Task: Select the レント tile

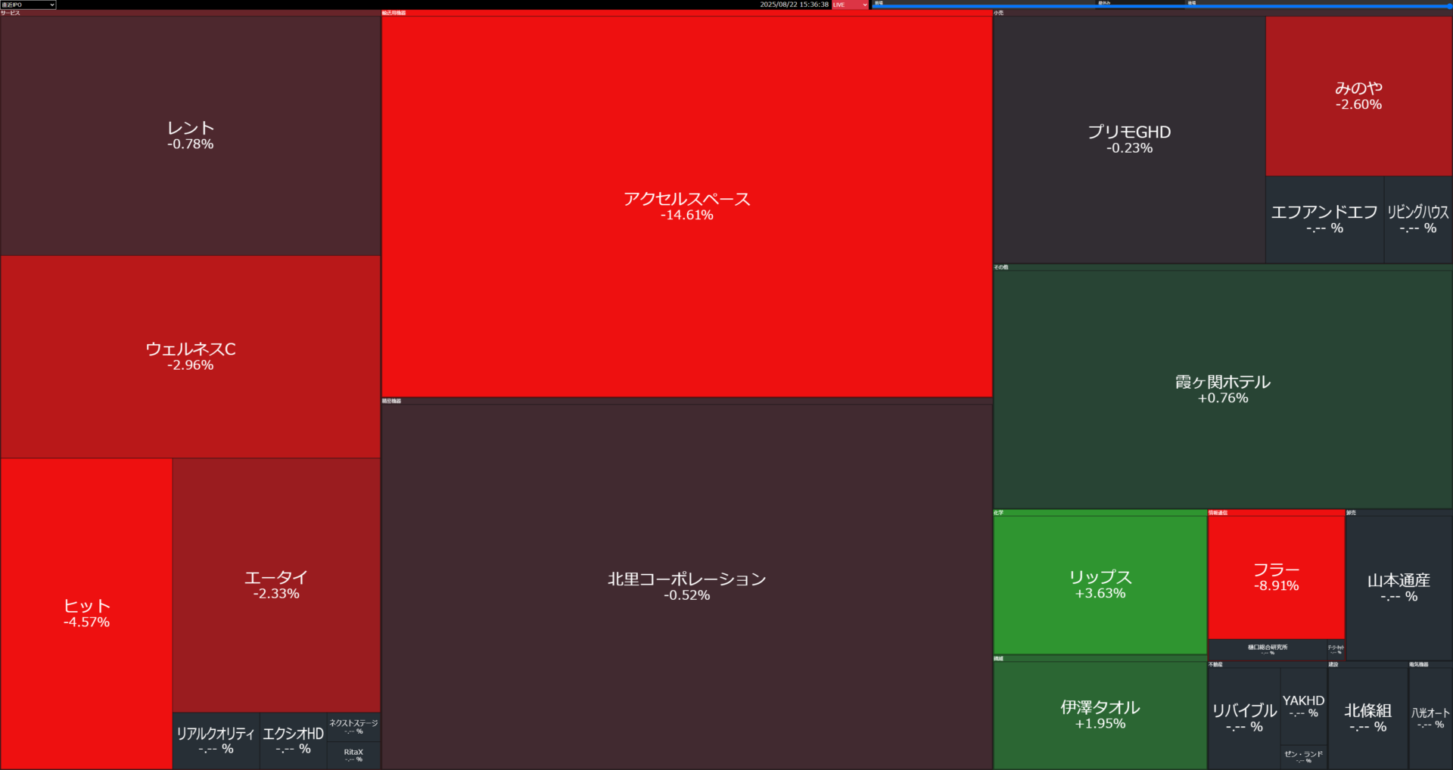Action: click(190, 135)
